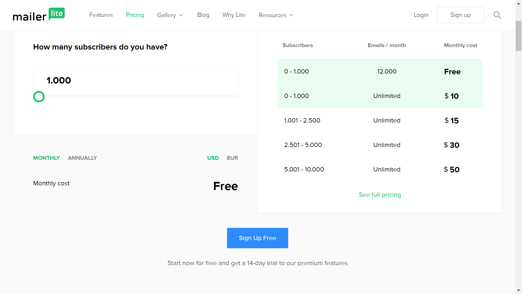Click the subscribers number input field
The height and width of the screenshot is (294, 522).
pyautogui.click(x=136, y=80)
